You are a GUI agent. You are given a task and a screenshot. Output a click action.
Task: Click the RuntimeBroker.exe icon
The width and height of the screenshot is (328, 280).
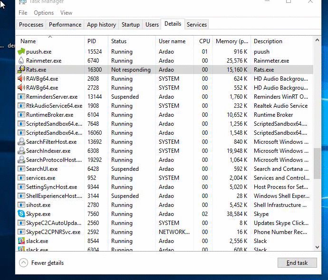(21, 115)
